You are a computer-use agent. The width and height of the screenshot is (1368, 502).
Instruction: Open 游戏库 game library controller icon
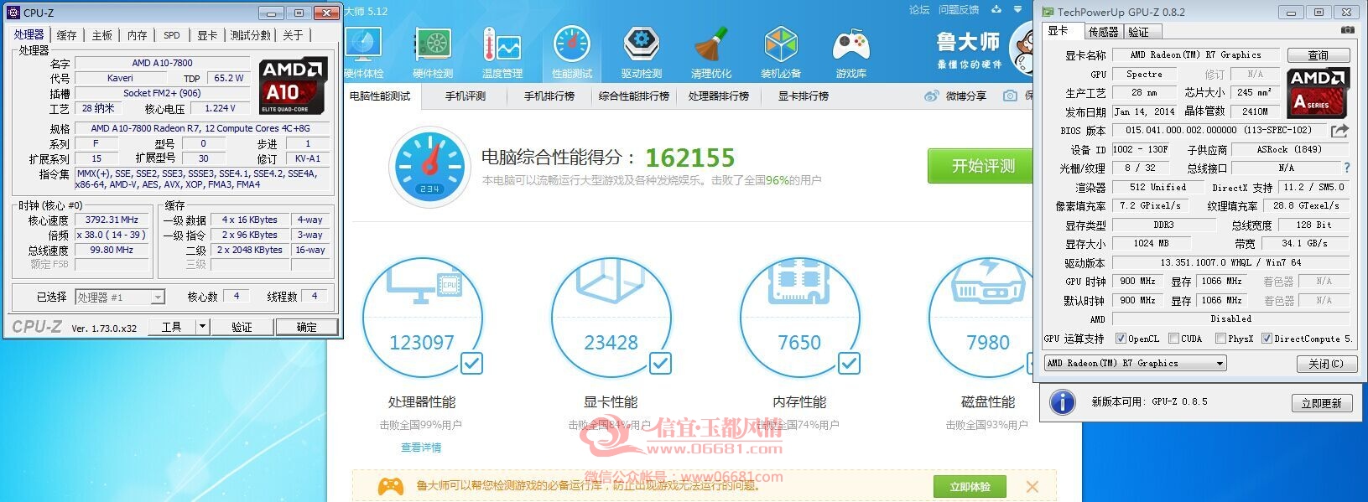850,52
